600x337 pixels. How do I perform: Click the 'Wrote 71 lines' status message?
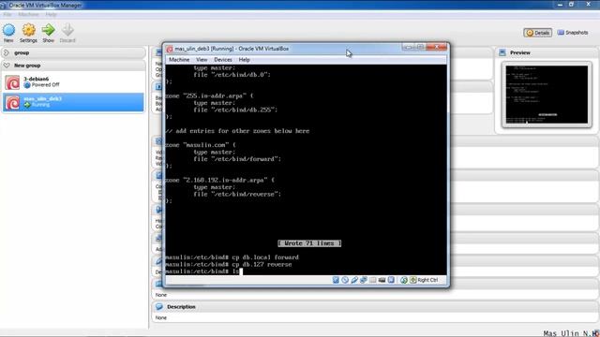(309, 243)
